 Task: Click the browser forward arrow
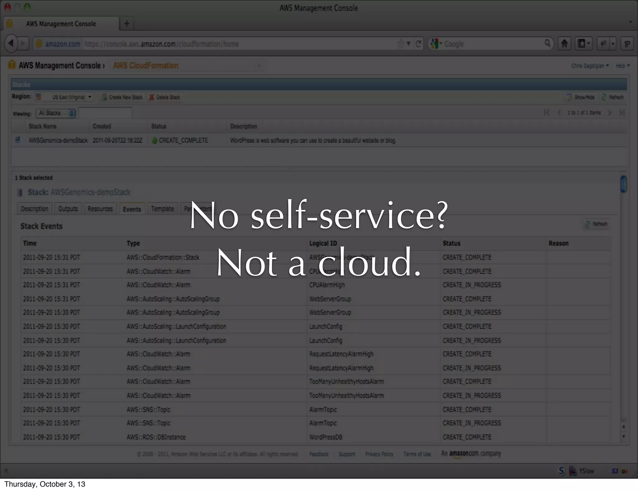pos(24,44)
